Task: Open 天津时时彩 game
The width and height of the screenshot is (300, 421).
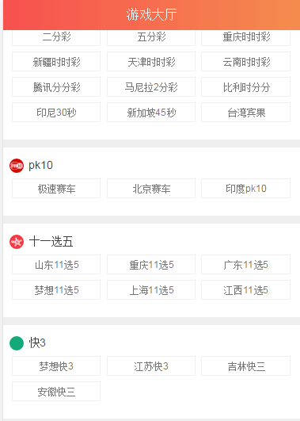Action: (x=151, y=62)
